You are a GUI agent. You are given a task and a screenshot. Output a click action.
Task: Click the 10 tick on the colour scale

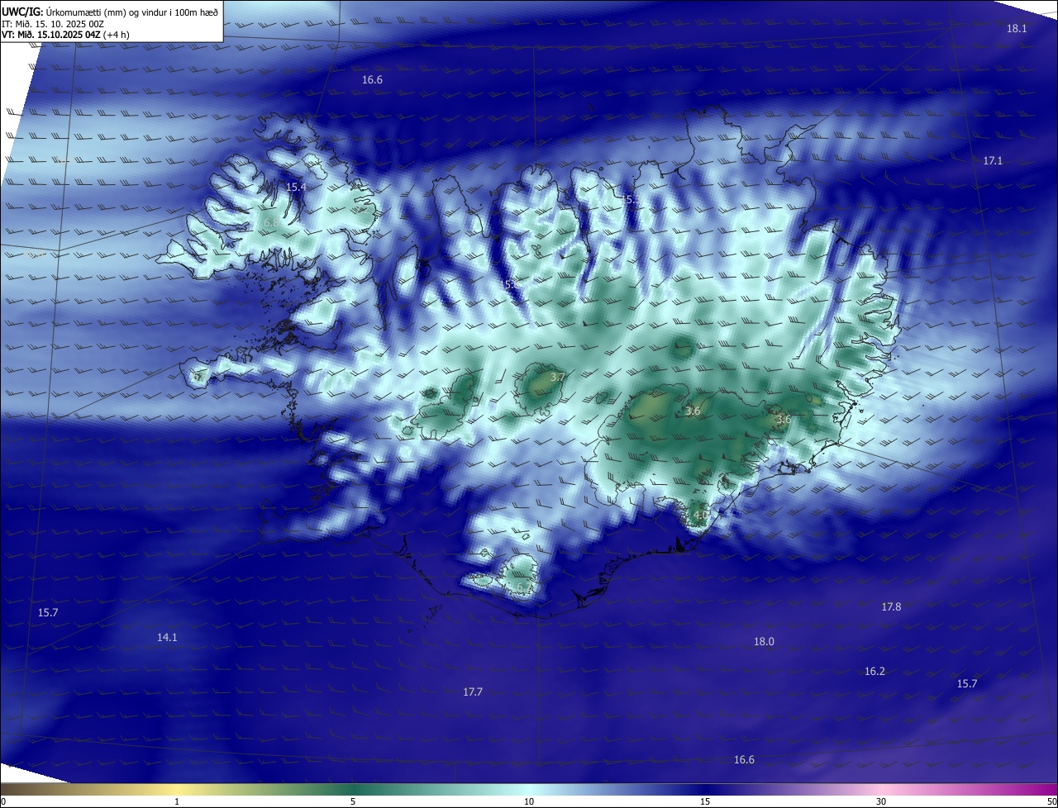[x=529, y=801]
